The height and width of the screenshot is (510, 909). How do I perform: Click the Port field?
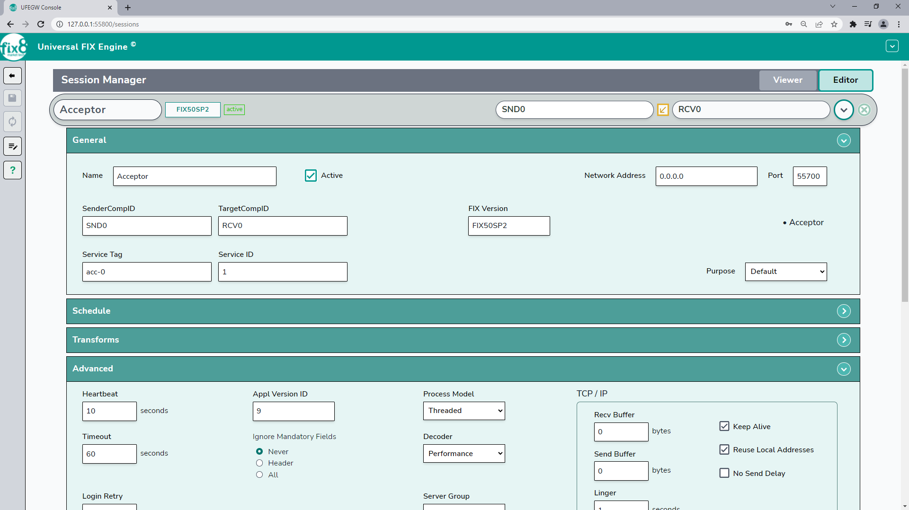coord(810,176)
